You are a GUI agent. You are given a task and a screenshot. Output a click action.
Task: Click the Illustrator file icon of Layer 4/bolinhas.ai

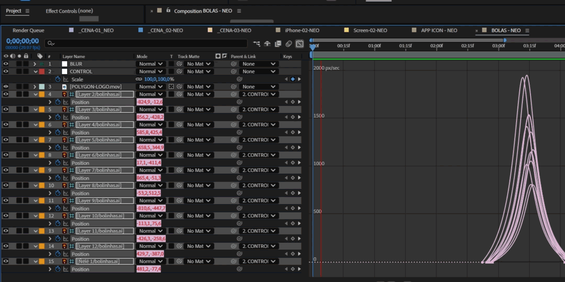[64, 124]
